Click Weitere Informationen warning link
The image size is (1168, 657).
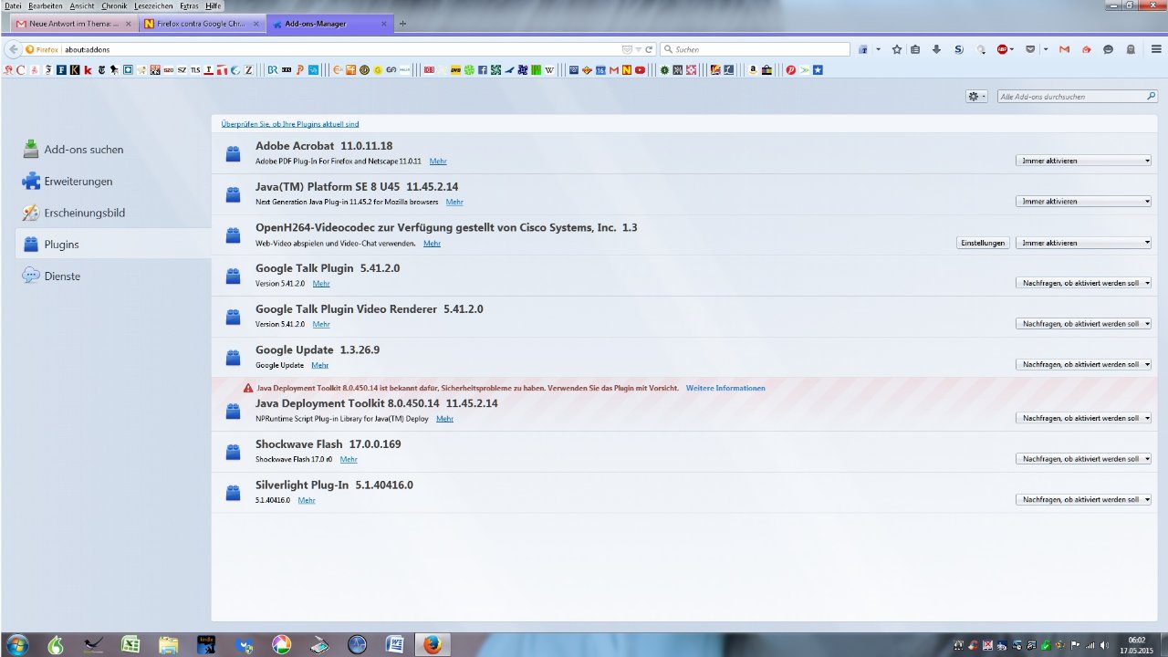coord(725,388)
